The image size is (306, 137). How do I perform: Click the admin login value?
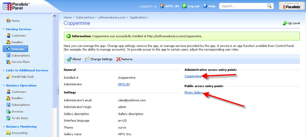[122, 107]
